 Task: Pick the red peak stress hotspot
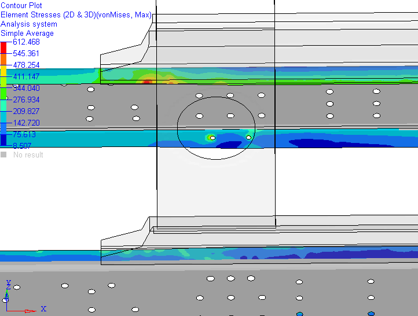(x=146, y=82)
